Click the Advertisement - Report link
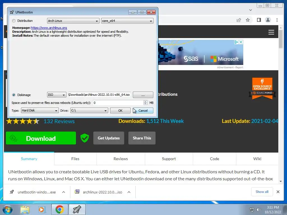 230,67
